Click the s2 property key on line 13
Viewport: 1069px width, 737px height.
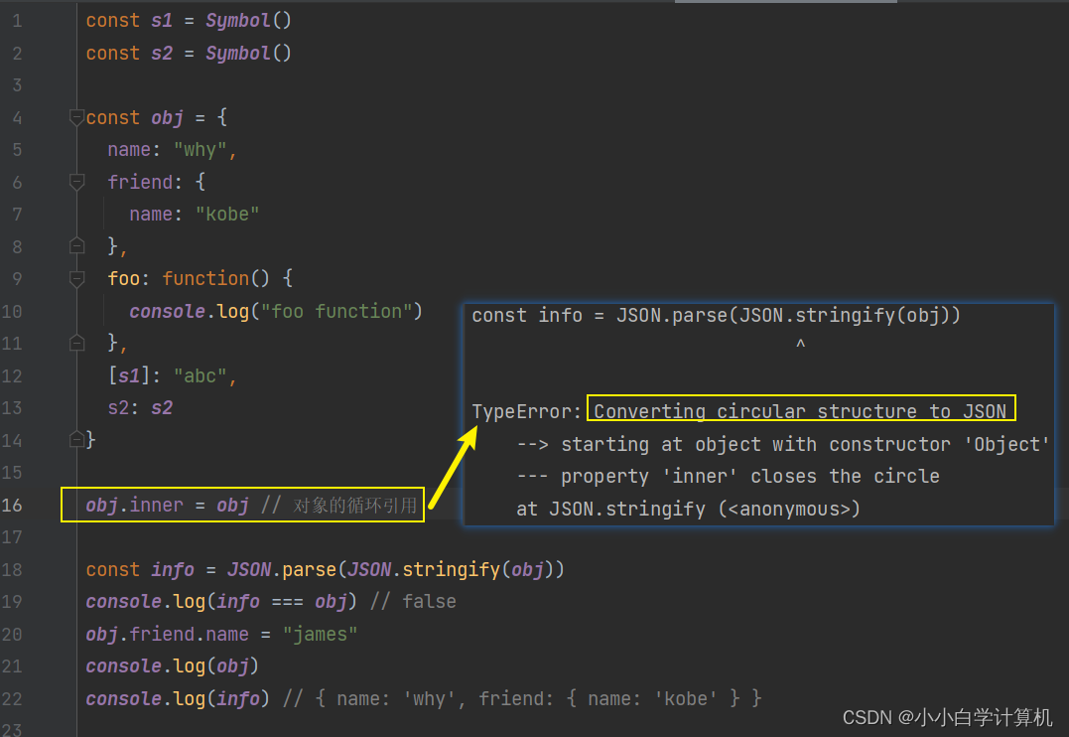118,408
